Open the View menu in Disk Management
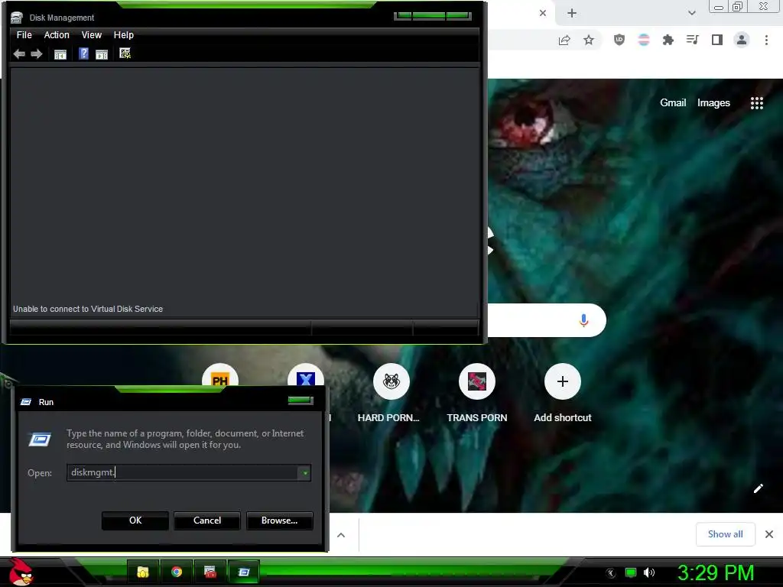783x587 pixels. 92,35
